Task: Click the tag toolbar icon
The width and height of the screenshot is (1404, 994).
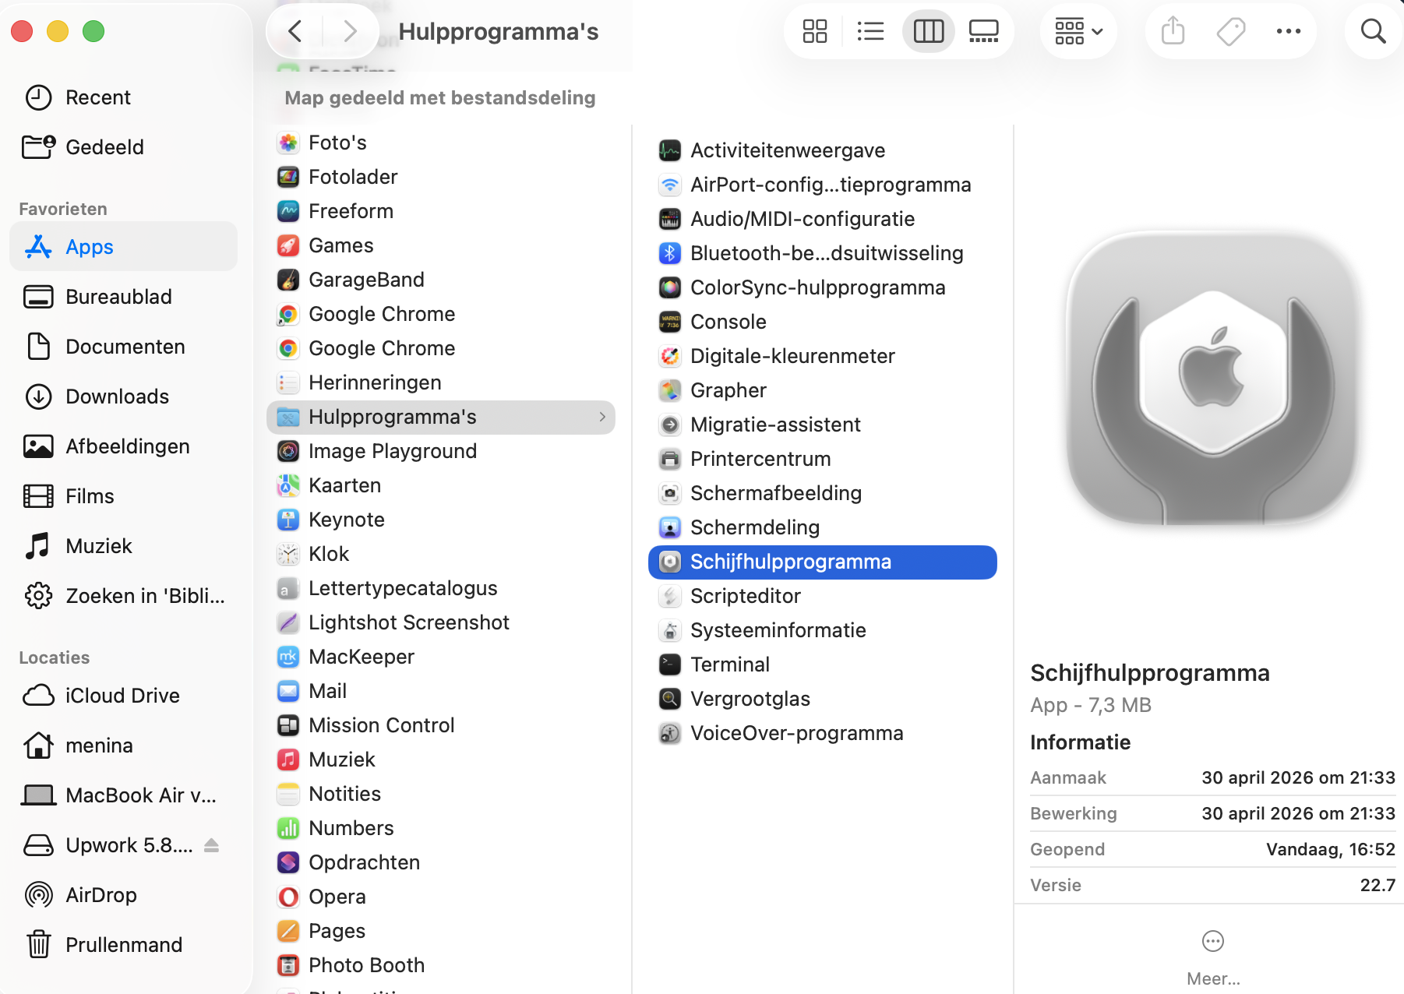Action: click(x=1231, y=32)
